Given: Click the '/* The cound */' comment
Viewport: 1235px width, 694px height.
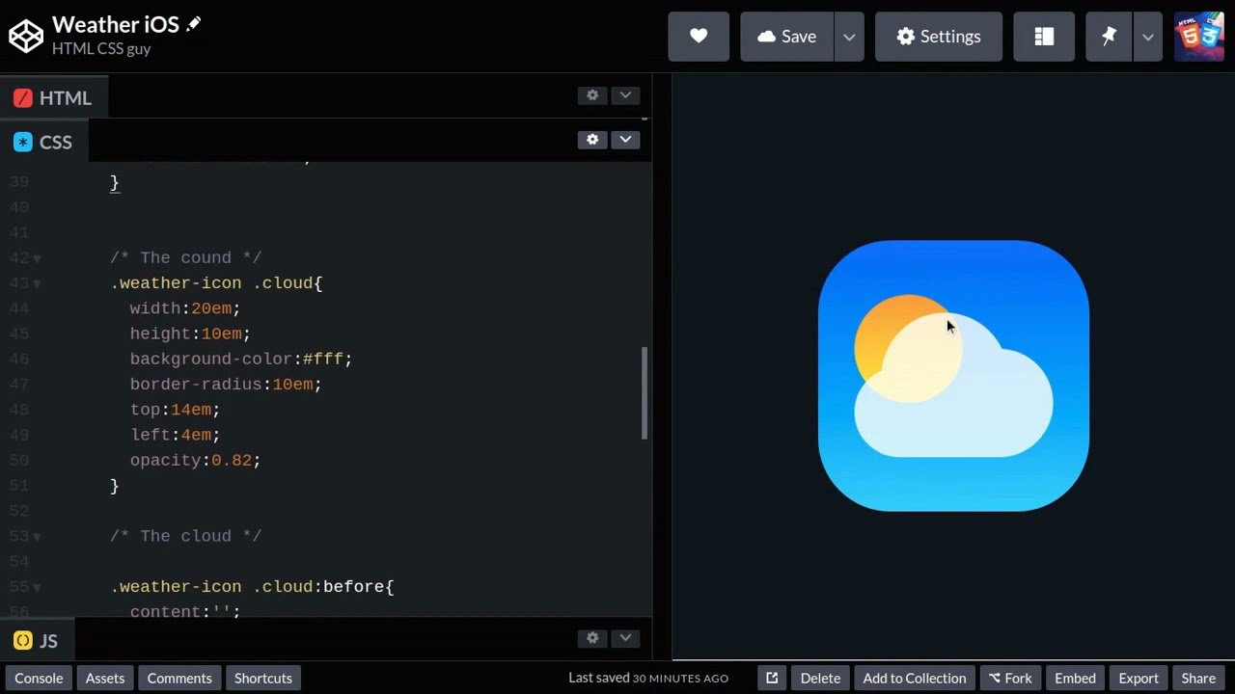Looking at the screenshot, I should (185, 257).
